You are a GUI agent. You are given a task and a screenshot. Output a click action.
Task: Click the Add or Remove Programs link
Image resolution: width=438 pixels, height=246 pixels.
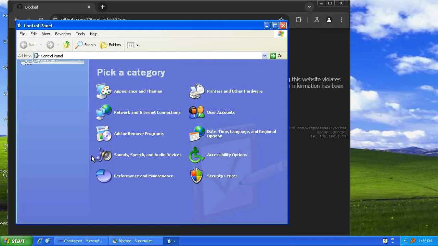click(139, 134)
